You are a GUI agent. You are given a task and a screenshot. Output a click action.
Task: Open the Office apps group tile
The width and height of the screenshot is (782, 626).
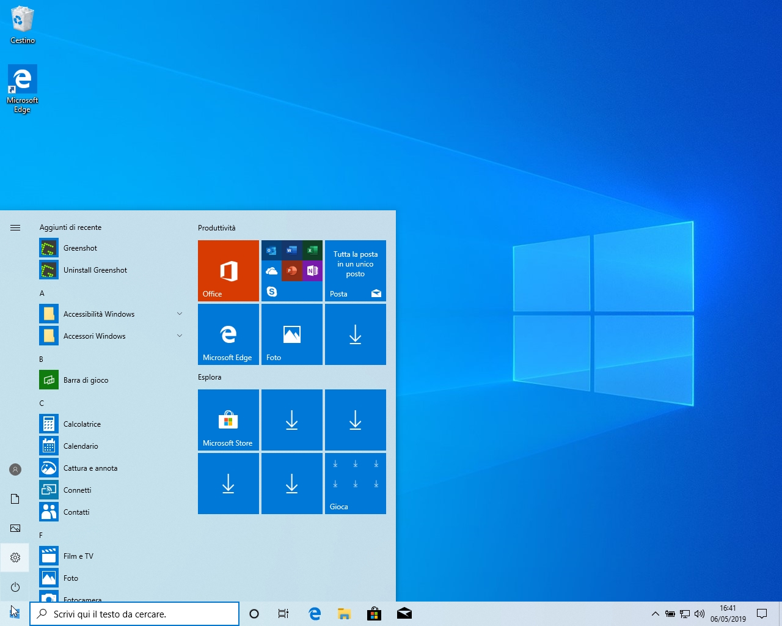[292, 271]
